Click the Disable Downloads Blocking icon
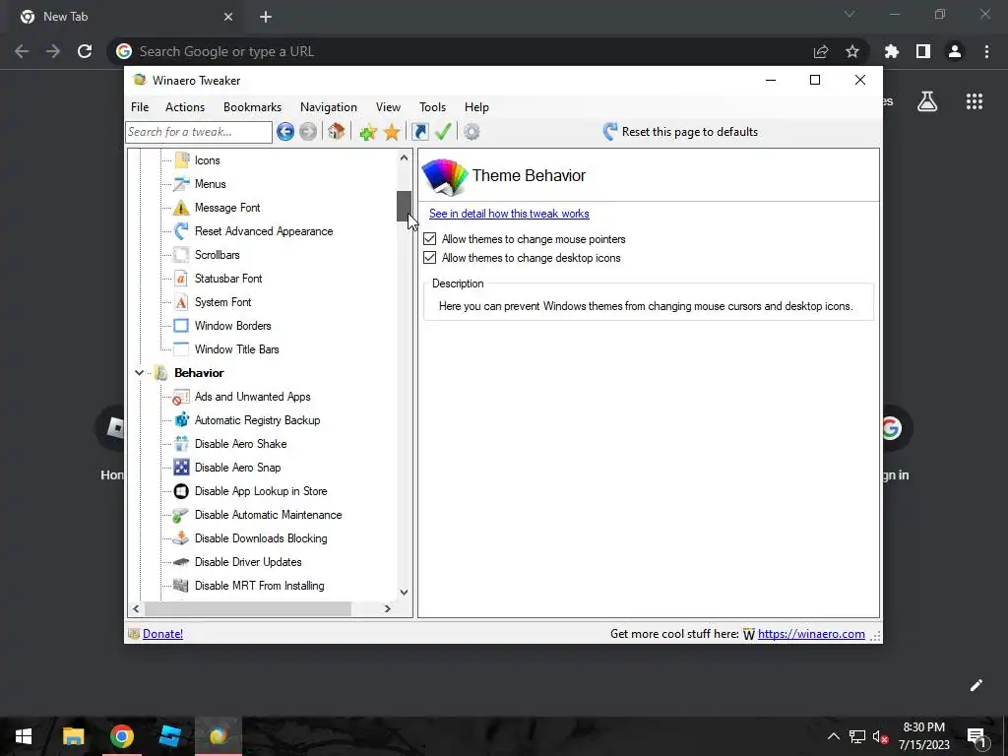Image resolution: width=1008 pixels, height=756 pixels. pos(182,538)
